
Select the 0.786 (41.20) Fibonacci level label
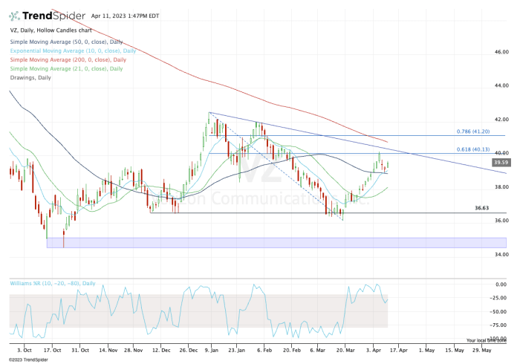[x=481, y=131]
